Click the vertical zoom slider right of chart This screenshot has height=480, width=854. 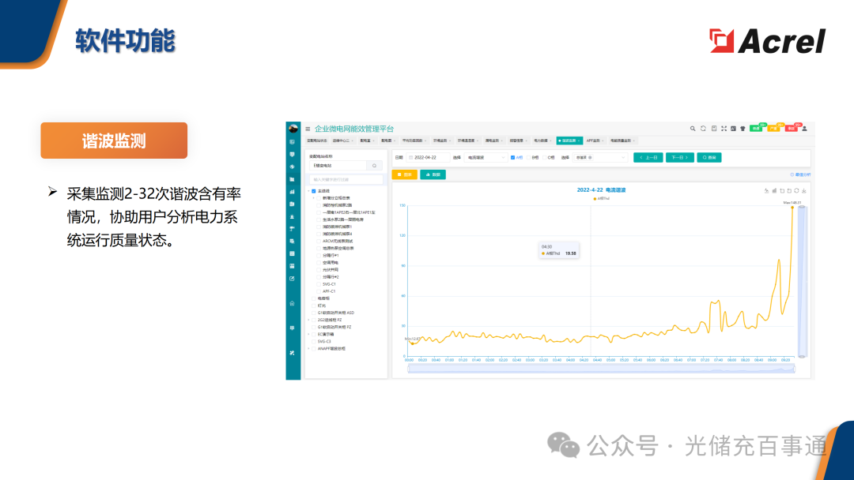(802, 281)
